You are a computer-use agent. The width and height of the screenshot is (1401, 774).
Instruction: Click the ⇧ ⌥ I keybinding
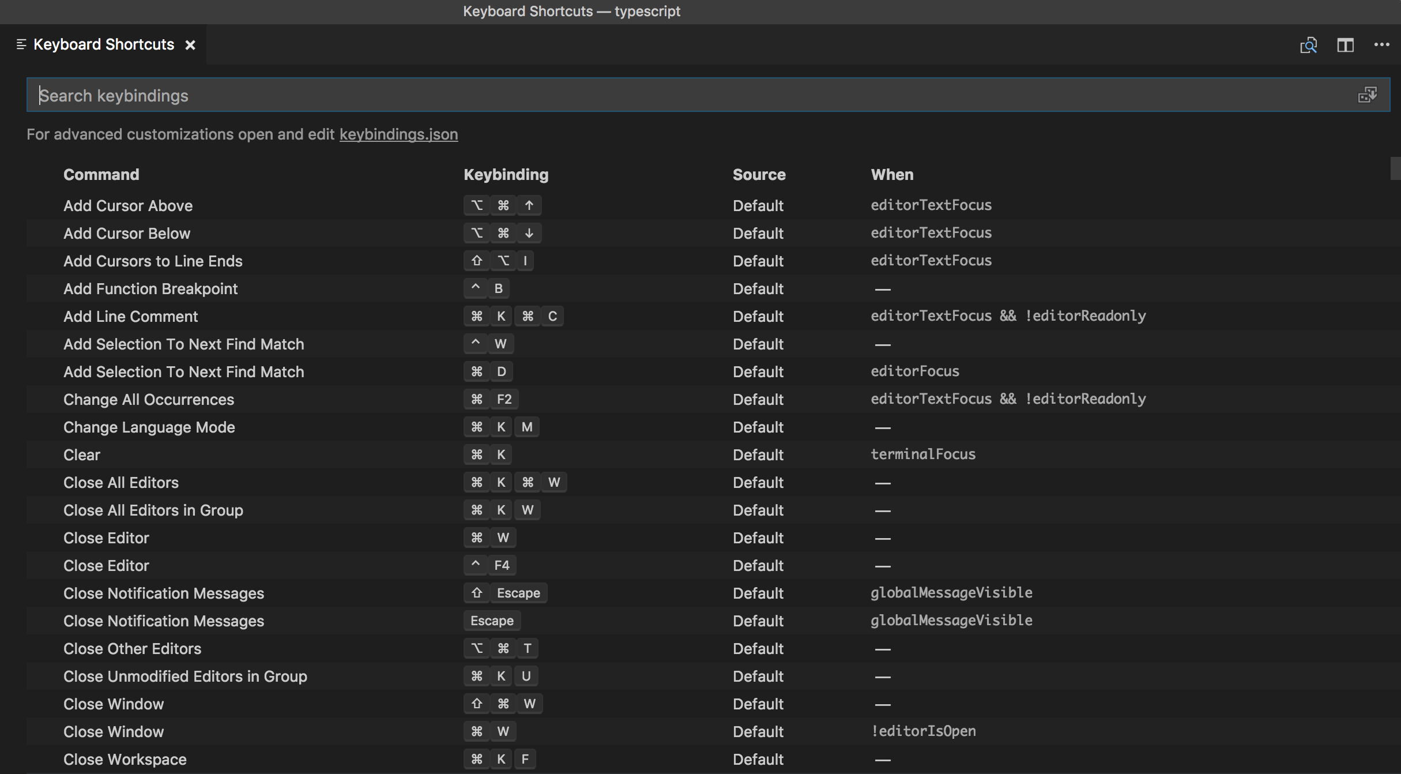(498, 261)
